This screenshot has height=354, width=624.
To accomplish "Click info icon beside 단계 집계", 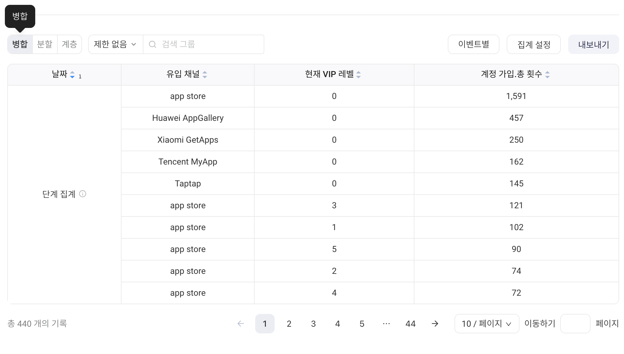I will 83,194.
